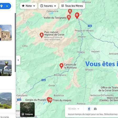Image resolution: width=118 pixels, height=118 pixels.
Task: Open the castle building photo result
Action: [6, 33]
